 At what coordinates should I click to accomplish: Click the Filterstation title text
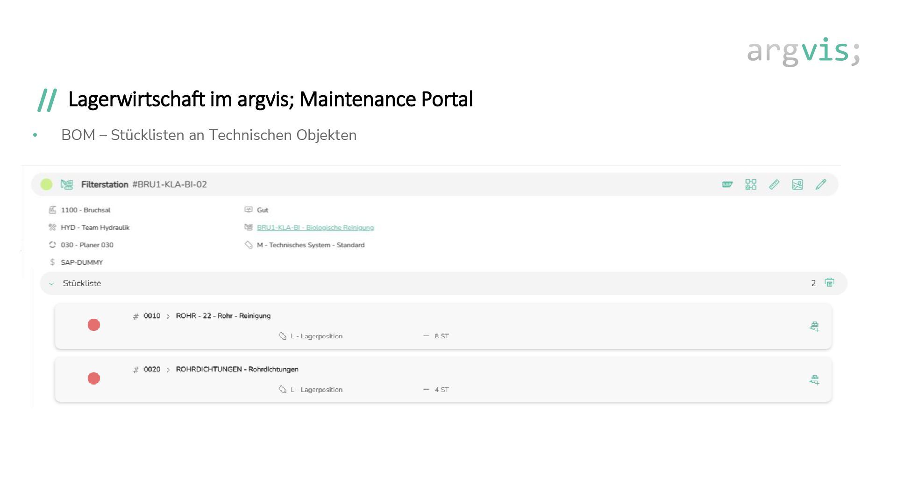click(105, 184)
